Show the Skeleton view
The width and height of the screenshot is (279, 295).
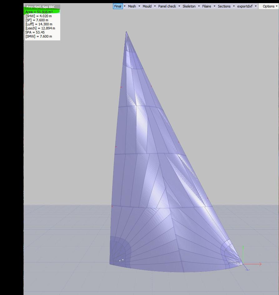[x=189, y=6]
